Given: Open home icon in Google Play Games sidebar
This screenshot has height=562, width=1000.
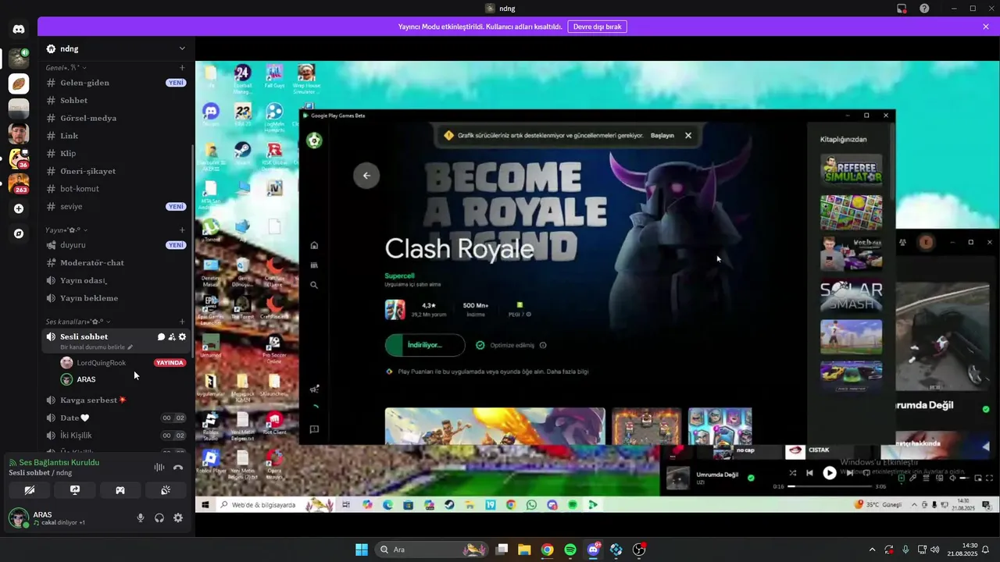Looking at the screenshot, I should pos(314,245).
